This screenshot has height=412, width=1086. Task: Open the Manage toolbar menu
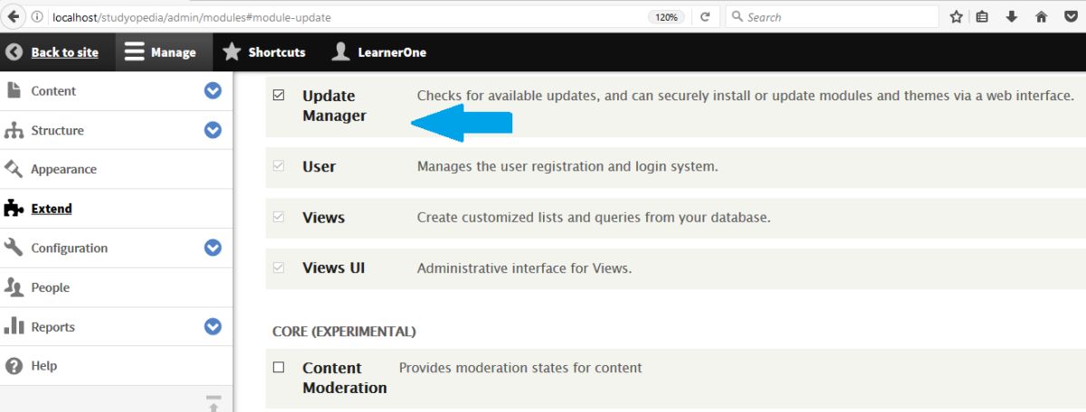click(161, 52)
